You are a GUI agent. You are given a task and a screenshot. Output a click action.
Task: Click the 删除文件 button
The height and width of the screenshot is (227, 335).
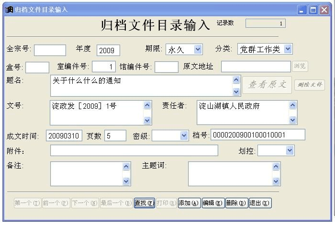[x=310, y=85]
